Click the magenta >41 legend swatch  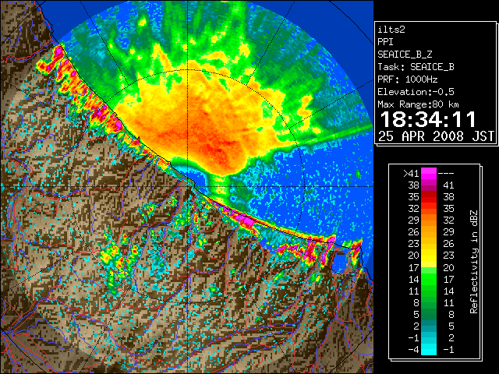tap(429, 173)
